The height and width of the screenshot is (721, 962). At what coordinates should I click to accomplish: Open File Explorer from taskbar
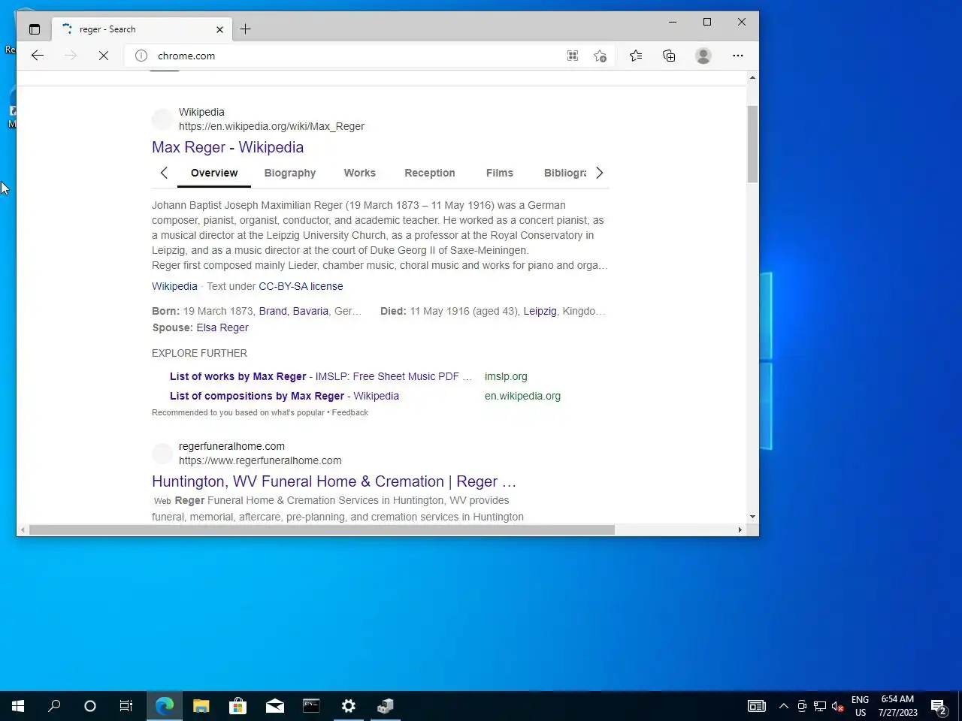click(201, 706)
